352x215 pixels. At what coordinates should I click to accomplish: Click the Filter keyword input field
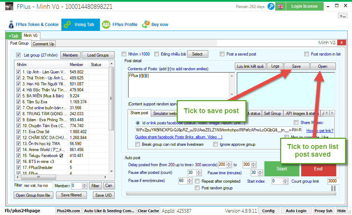tap(38, 185)
